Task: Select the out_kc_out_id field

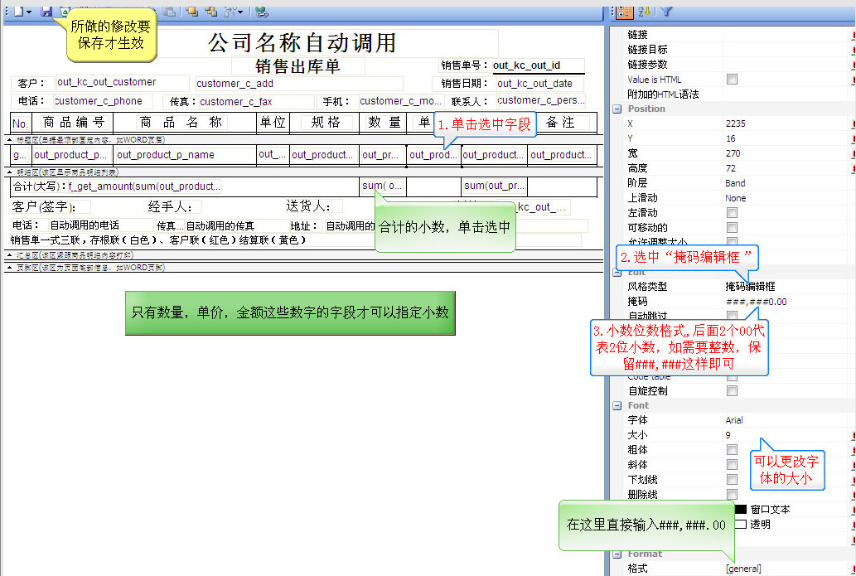Action: [538, 65]
